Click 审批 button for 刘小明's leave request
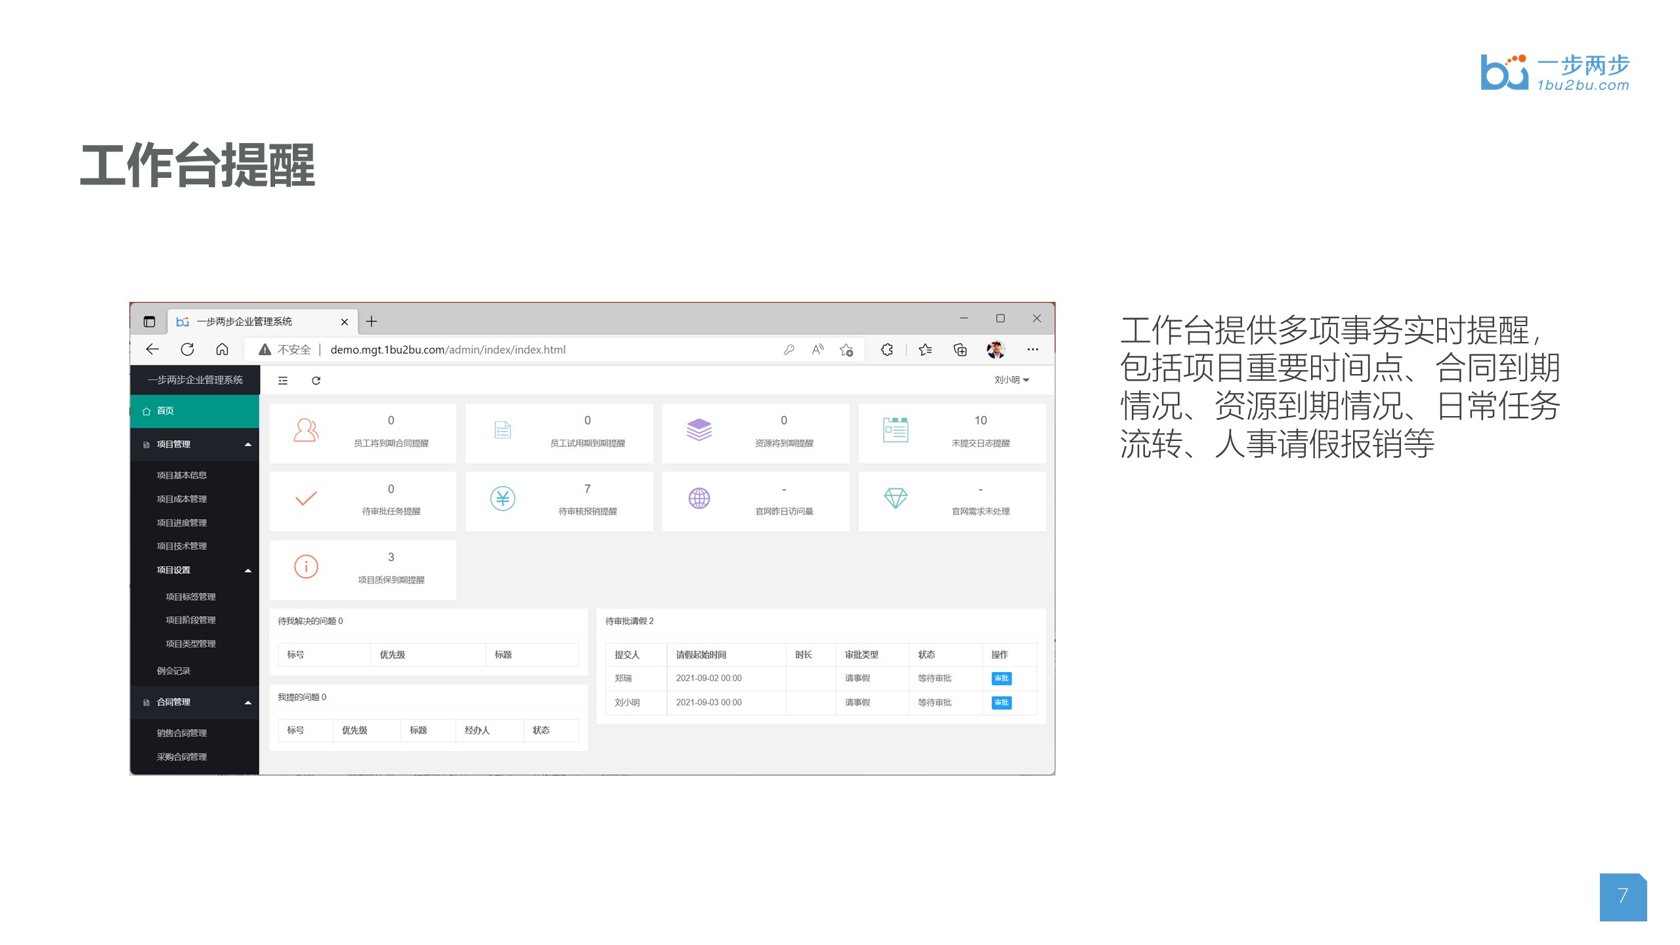1680x945 pixels. click(1001, 702)
